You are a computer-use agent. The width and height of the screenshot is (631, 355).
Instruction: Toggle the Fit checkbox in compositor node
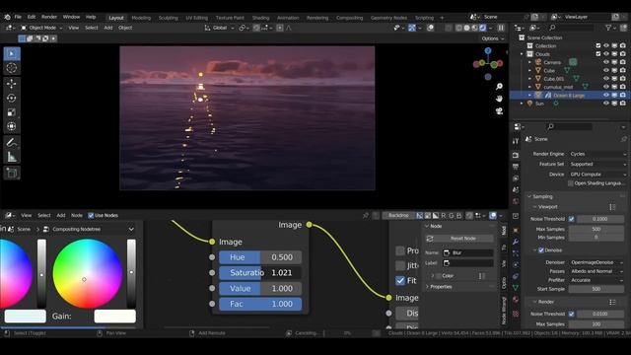click(400, 280)
